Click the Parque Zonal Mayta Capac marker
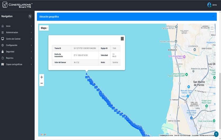 [206, 106]
